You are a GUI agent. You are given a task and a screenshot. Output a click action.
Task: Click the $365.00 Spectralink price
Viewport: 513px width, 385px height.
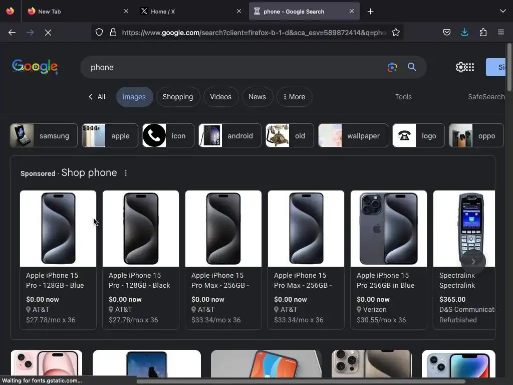pyautogui.click(x=452, y=299)
